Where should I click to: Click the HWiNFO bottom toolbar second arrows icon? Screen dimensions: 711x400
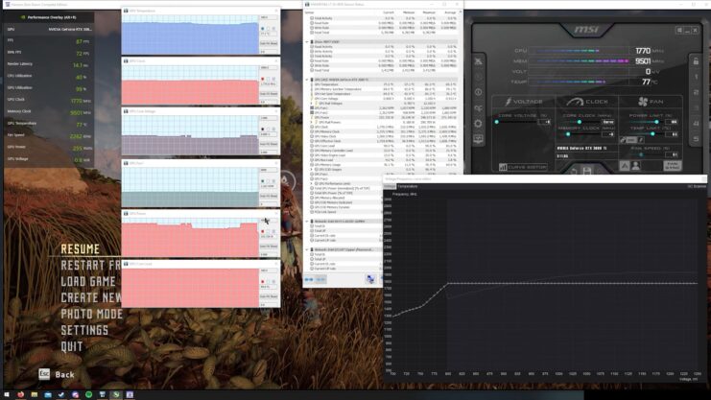point(320,279)
